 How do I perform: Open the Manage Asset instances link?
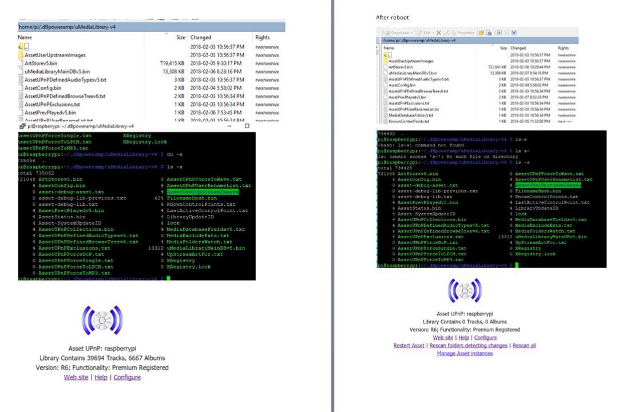[x=465, y=354]
